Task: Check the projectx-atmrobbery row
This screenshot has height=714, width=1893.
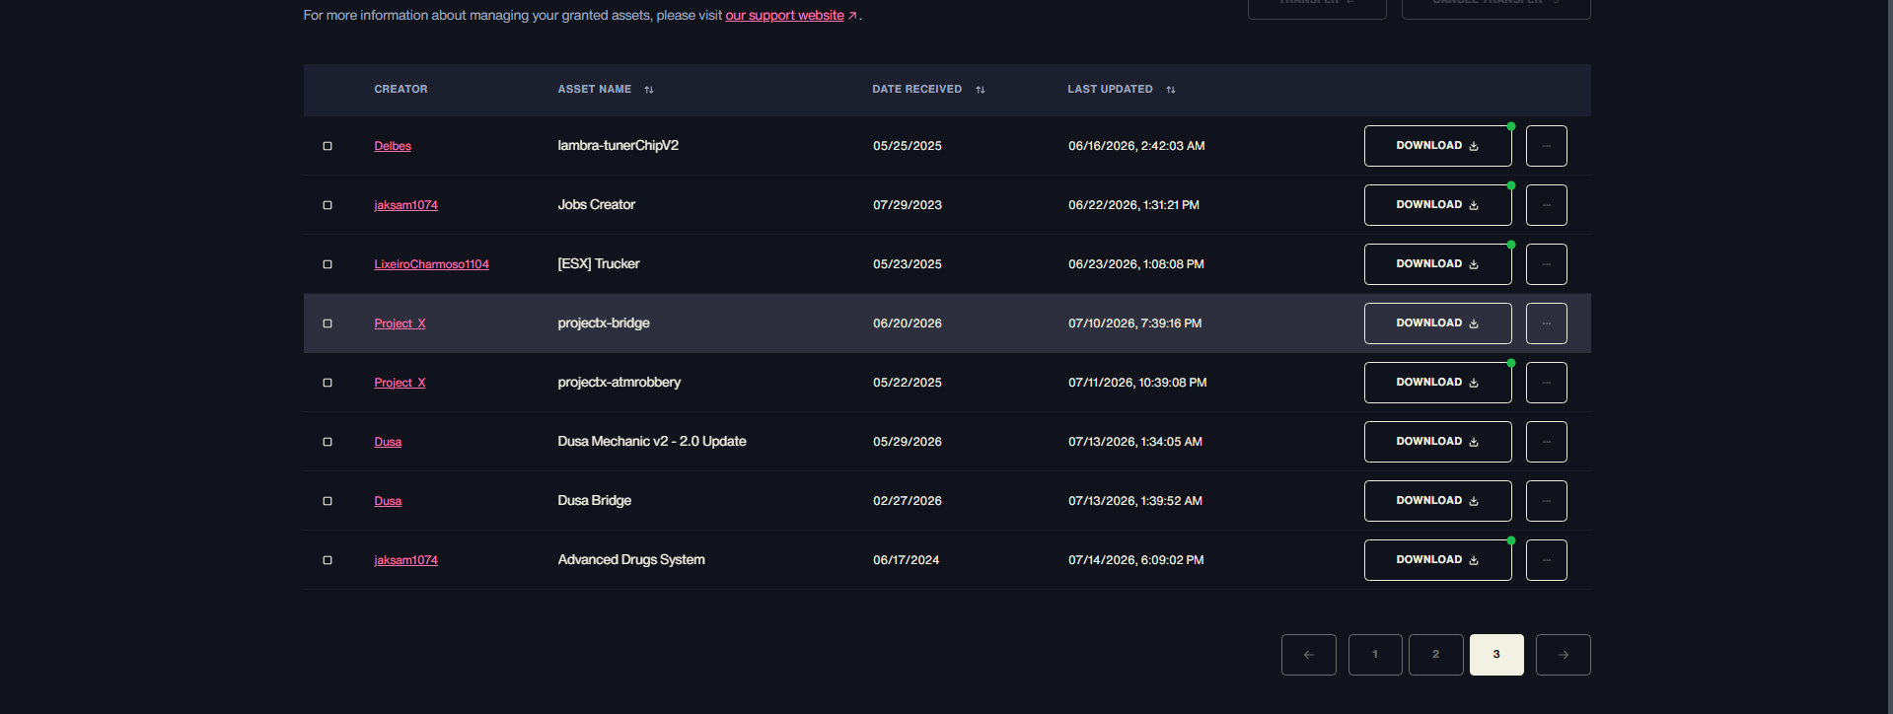Action: click(x=328, y=383)
